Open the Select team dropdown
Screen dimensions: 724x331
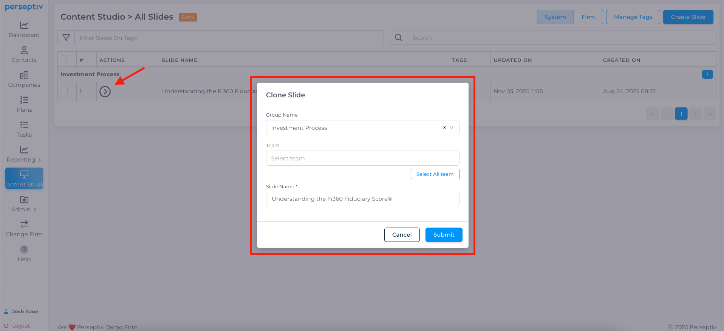tap(363, 158)
